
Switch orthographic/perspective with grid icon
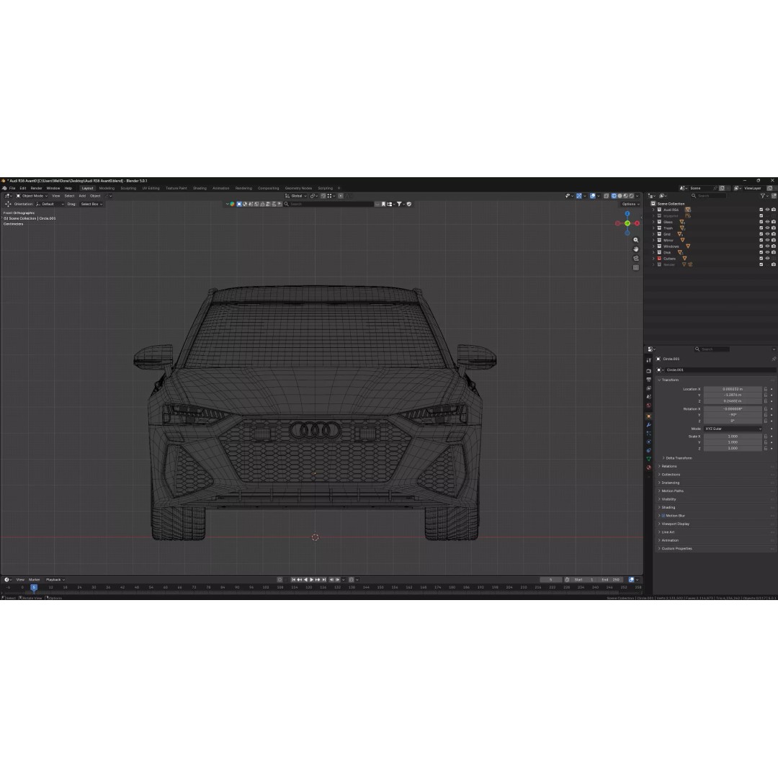point(635,267)
